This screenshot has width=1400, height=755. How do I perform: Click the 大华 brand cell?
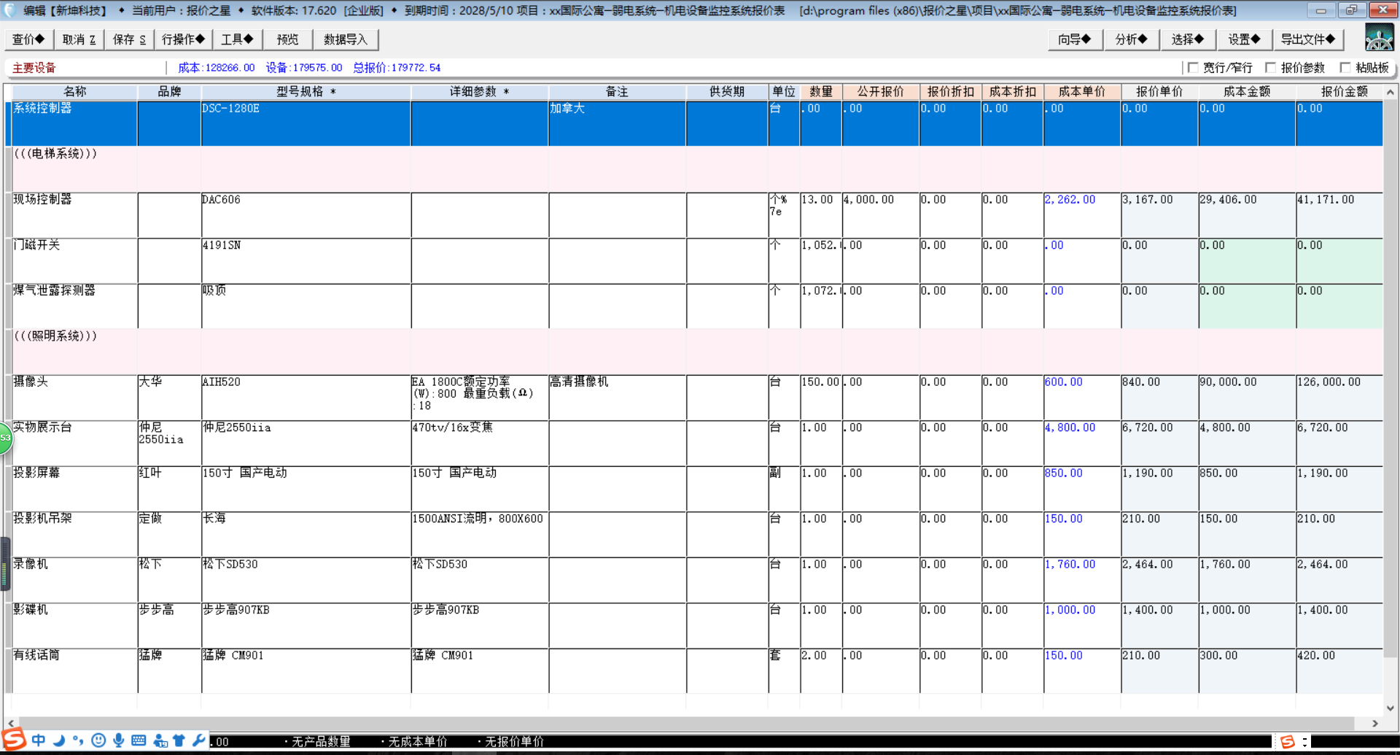tap(169, 398)
